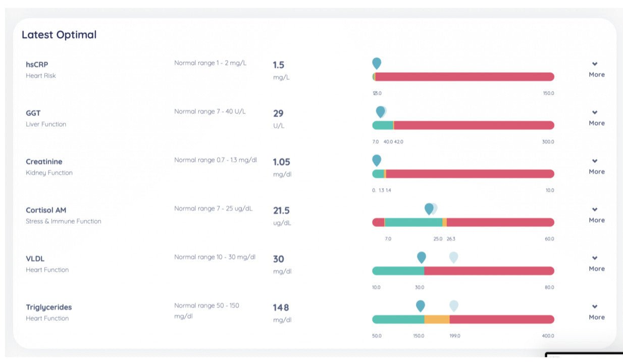
Task: Click the faded previous VLDL pin marker
Action: pyautogui.click(x=454, y=257)
